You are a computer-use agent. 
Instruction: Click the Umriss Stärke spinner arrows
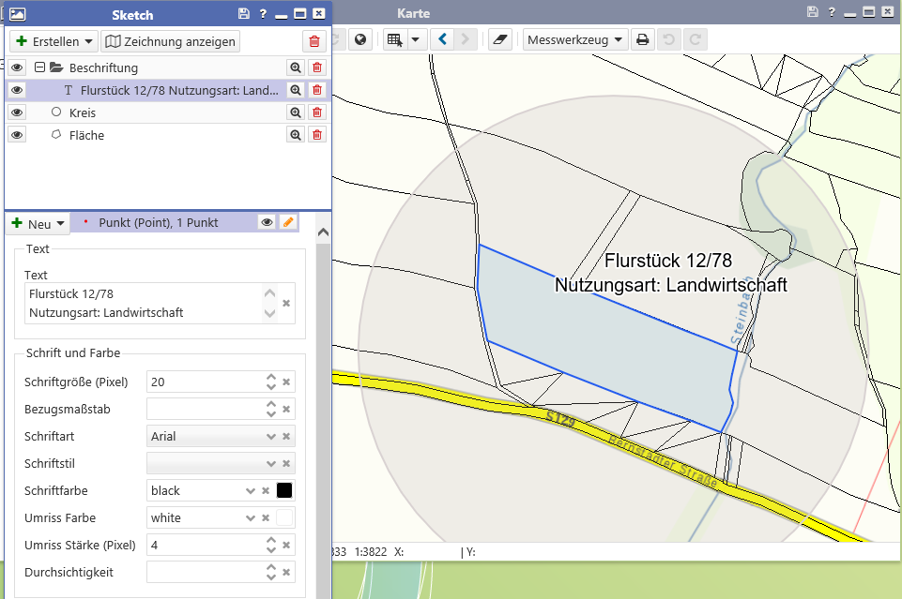tap(271, 545)
